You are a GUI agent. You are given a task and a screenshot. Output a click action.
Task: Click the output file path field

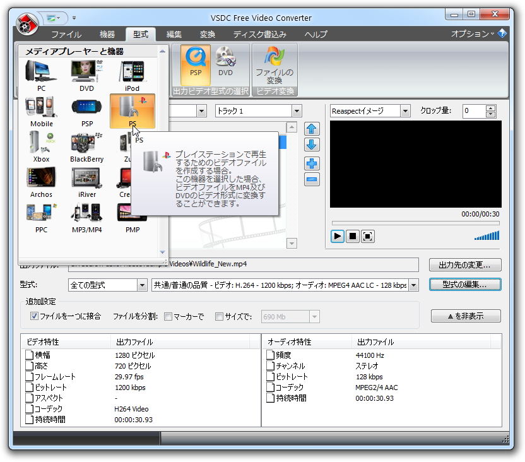point(244,264)
